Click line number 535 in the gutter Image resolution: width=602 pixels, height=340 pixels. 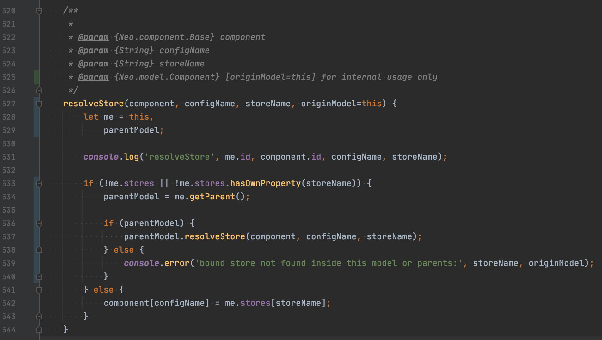pyautogui.click(x=9, y=210)
